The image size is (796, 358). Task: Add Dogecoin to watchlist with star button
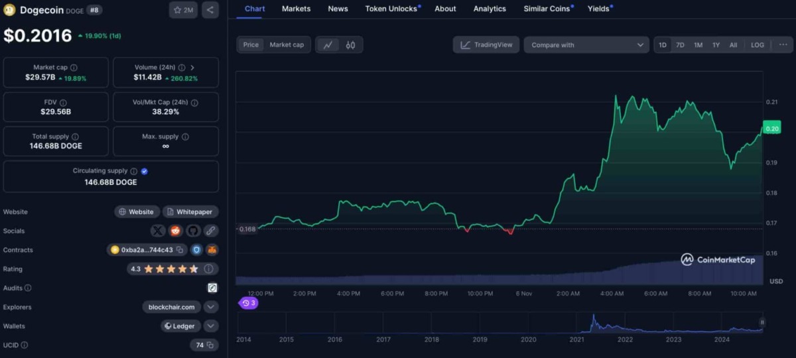pos(183,10)
